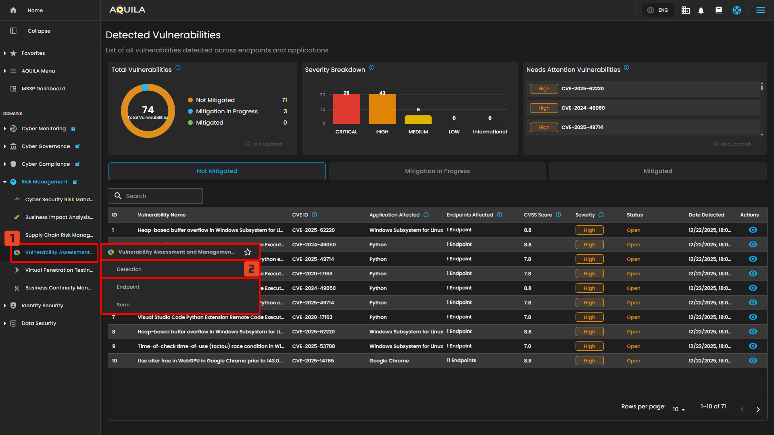Open the Rows per page dropdown
Screen dimensions: 774x435
(679, 409)
